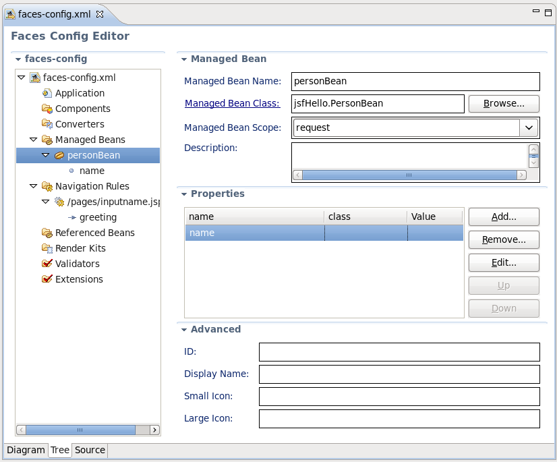Click Add... to add a property

pyautogui.click(x=504, y=216)
